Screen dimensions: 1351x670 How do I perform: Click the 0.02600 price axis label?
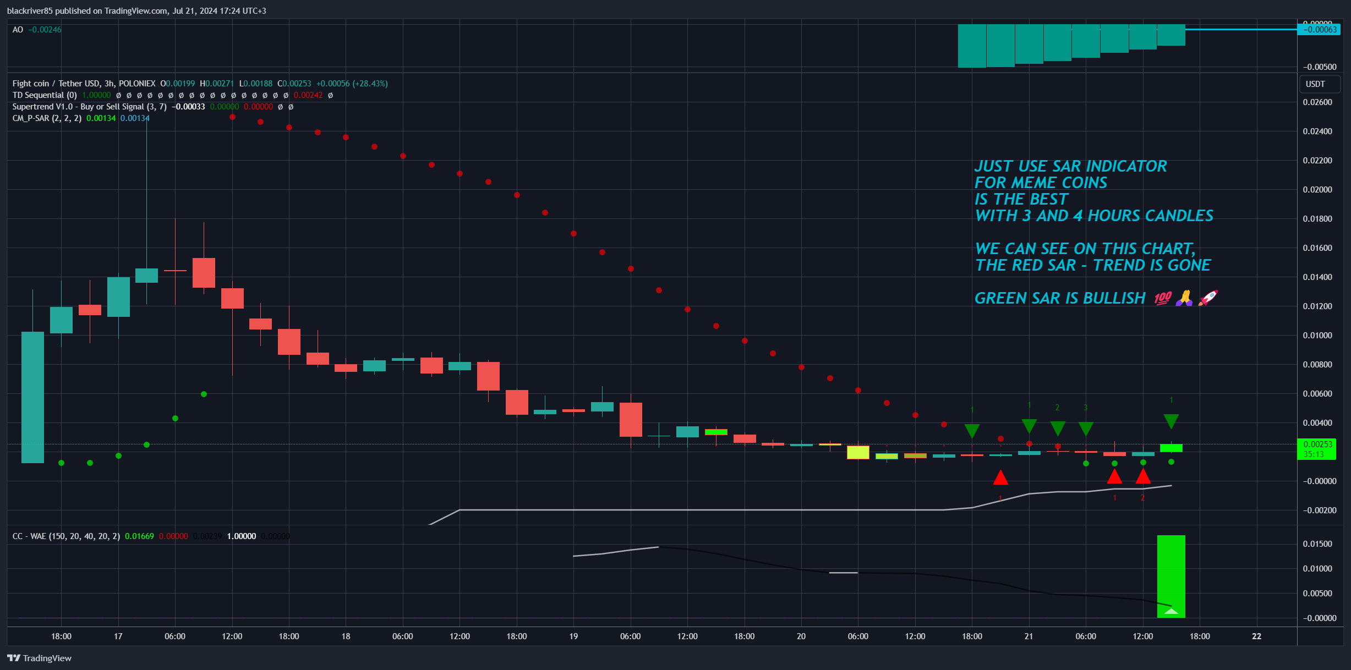1317,102
